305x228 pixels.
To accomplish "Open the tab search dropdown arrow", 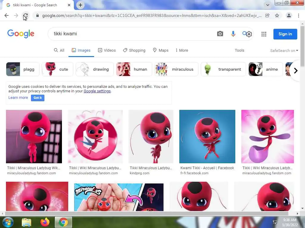I will (268, 5).
